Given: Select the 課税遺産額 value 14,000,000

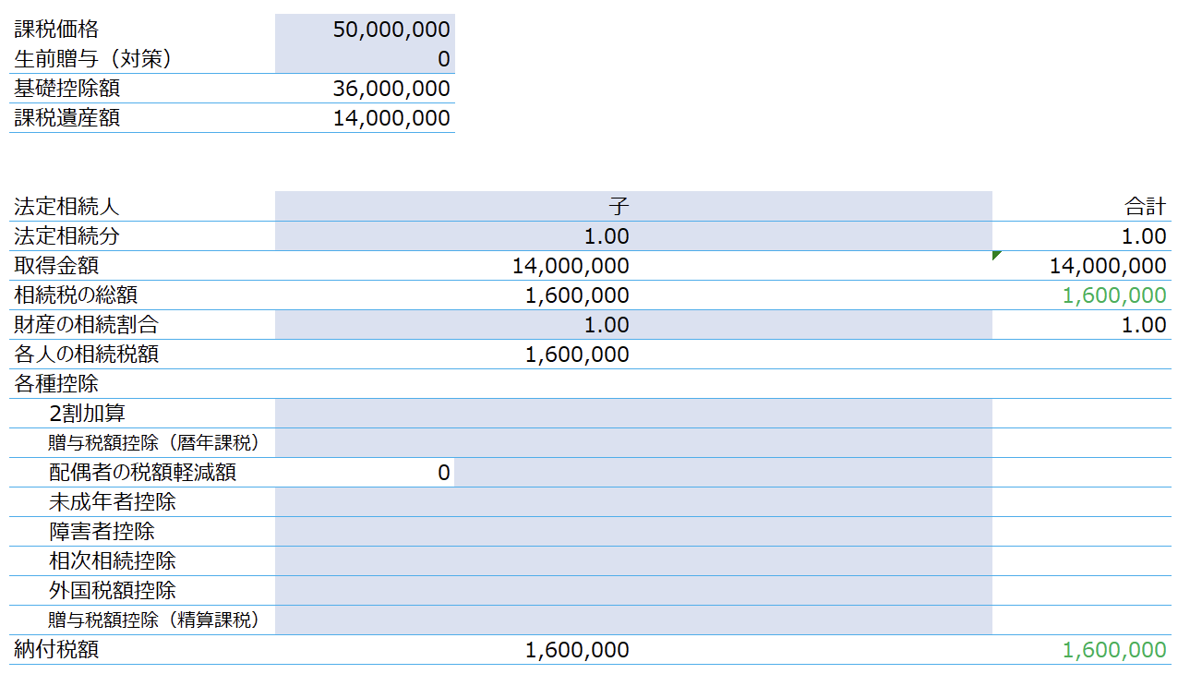Looking at the screenshot, I should pyautogui.click(x=365, y=118).
